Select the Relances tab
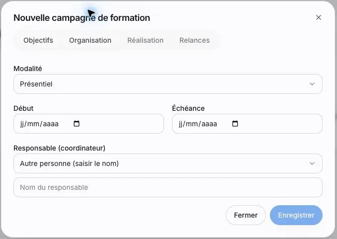Image resolution: width=337 pixels, height=239 pixels. pos(194,40)
